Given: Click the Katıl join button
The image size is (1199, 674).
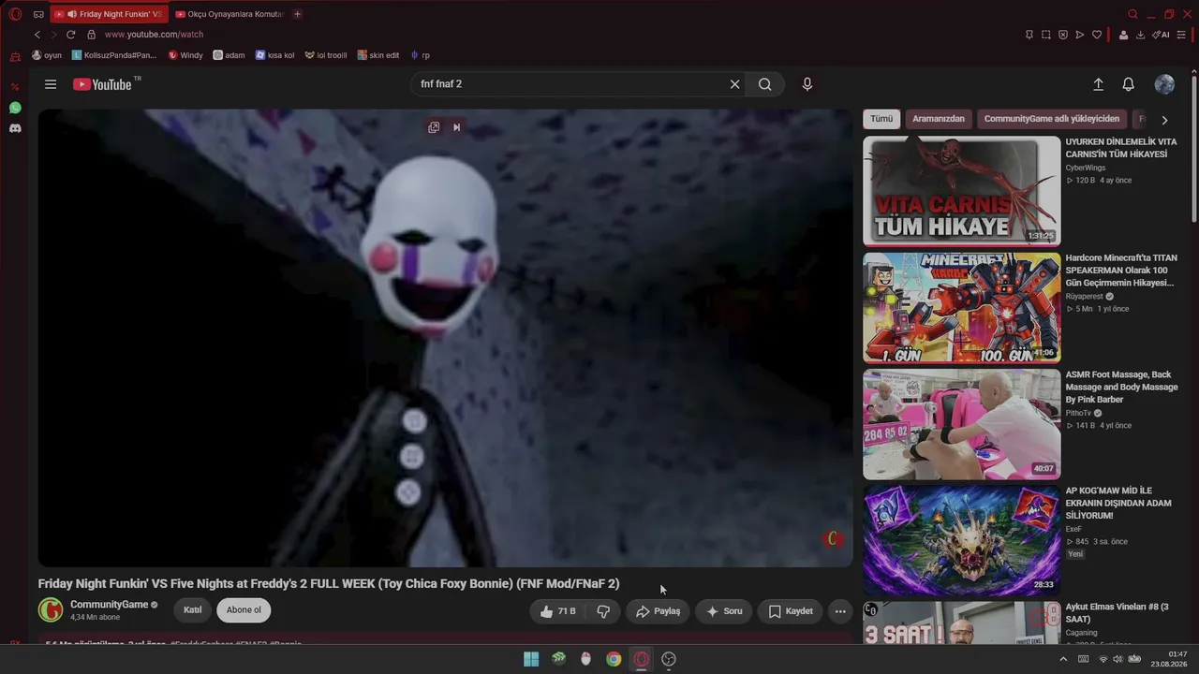Looking at the screenshot, I should [x=192, y=610].
